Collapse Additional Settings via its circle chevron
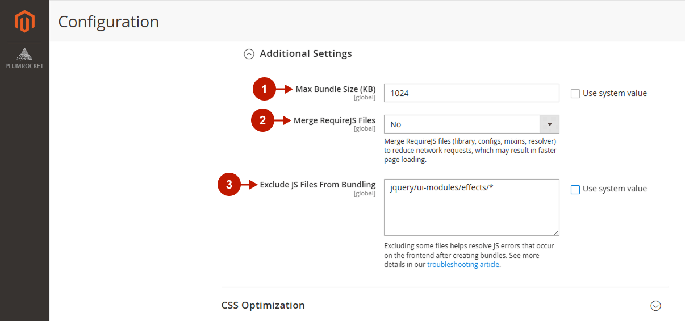 click(x=249, y=54)
